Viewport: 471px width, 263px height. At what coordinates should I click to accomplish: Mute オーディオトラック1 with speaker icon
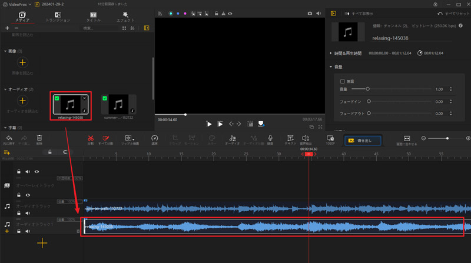(x=28, y=231)
